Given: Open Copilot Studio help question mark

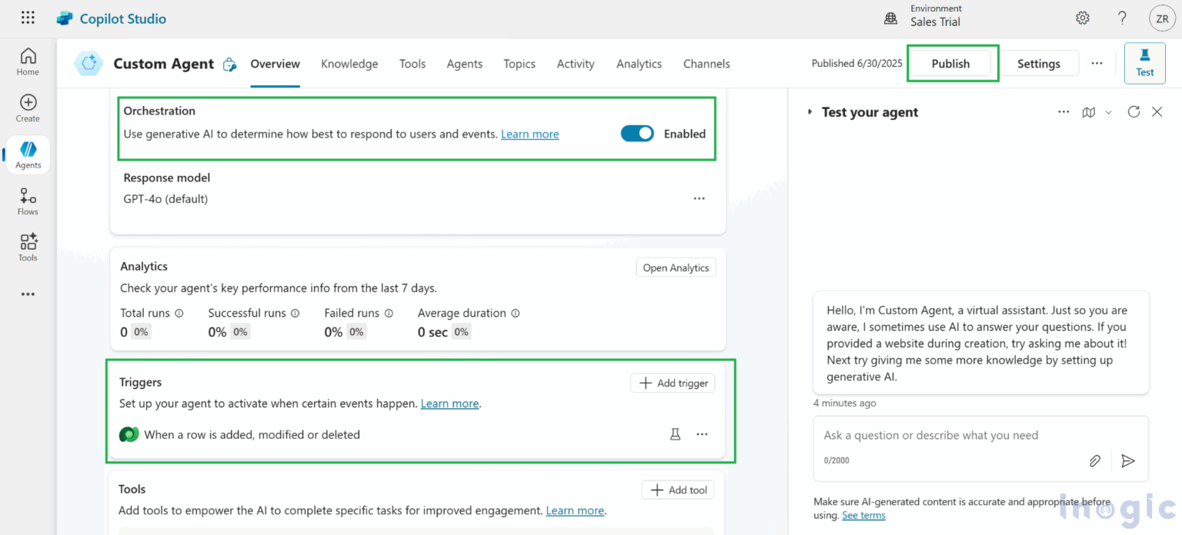Looking at the screenshot, I should click(x=1121, y=17).
